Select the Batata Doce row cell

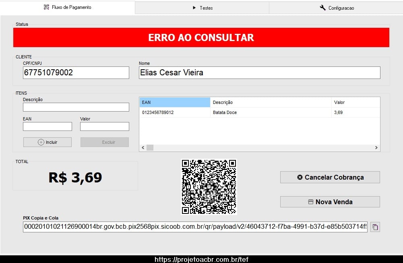point(271,112)
